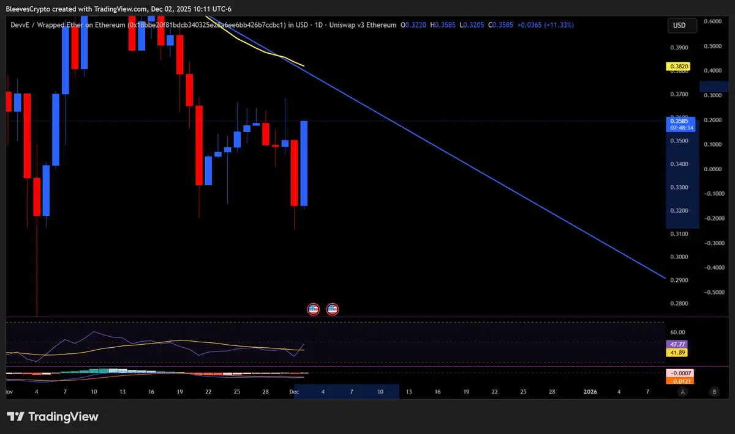The height and width of the screenshot is (434, 735).
Task: Click the yellow 41.89 RSI average label
Action: (x=678, y=353)
